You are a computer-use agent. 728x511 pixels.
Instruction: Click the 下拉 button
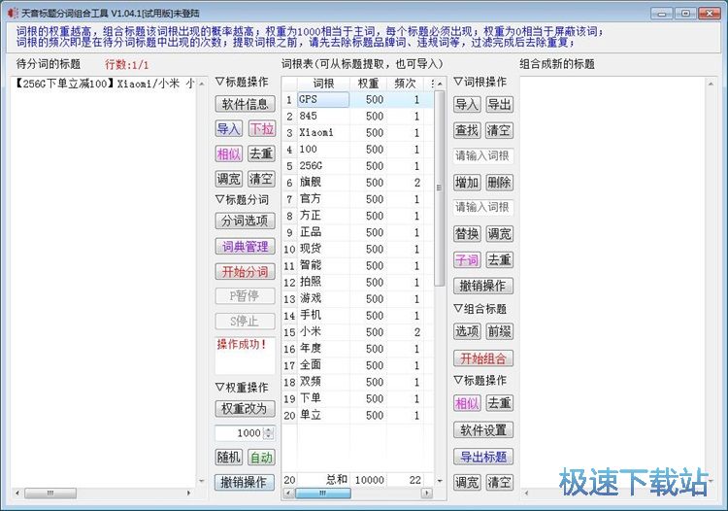coord(261,128)
